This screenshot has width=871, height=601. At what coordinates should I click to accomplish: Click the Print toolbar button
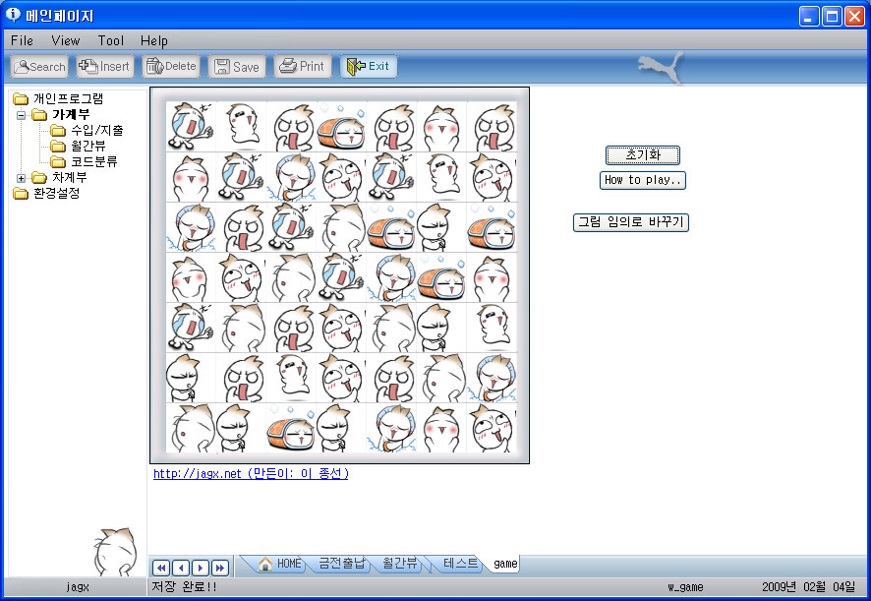[303, 67]
